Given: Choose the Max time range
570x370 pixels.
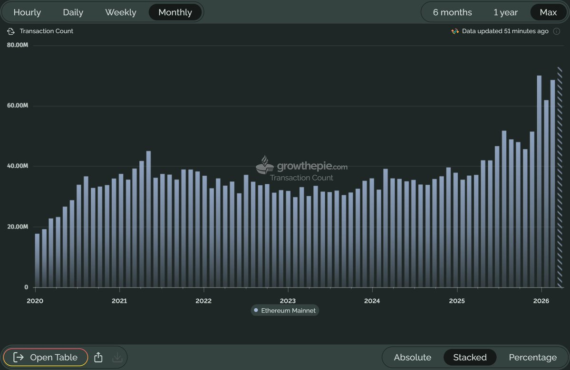Looking at the screenshot, I should click(548, 12).
